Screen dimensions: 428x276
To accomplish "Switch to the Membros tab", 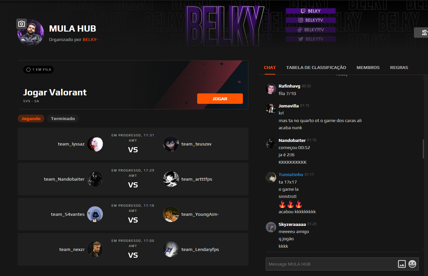I will [x=368, y=67].
